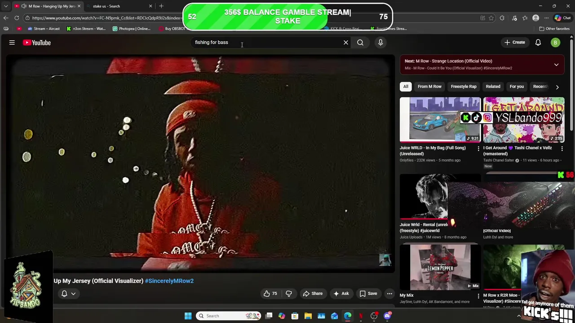Select the All filter chip
The height and width of the screenshot is (323, 575).
click(406, 87)
